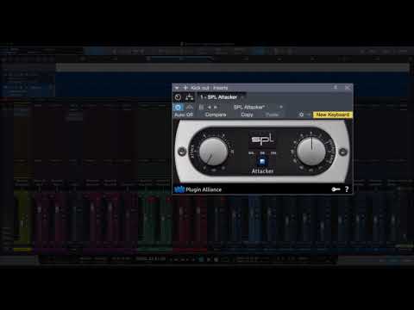Click the yellow New Keyboard field
The width and height of the screenshot is (414, 310).
click(333, 115)
